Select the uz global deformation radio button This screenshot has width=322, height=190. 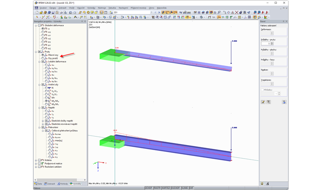(43, 39)
